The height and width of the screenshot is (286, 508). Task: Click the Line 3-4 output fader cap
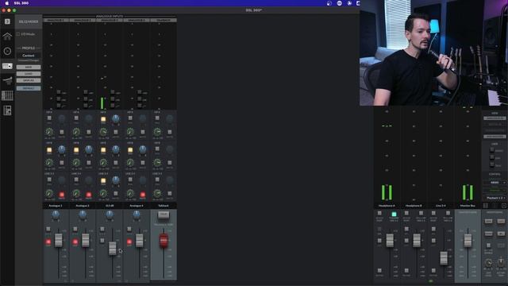[x=444, y=258]
